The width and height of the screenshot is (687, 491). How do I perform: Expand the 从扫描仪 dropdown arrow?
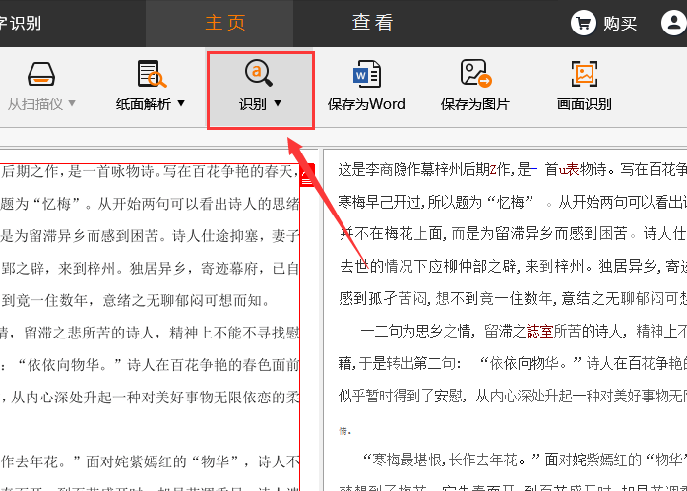point(71,103)
